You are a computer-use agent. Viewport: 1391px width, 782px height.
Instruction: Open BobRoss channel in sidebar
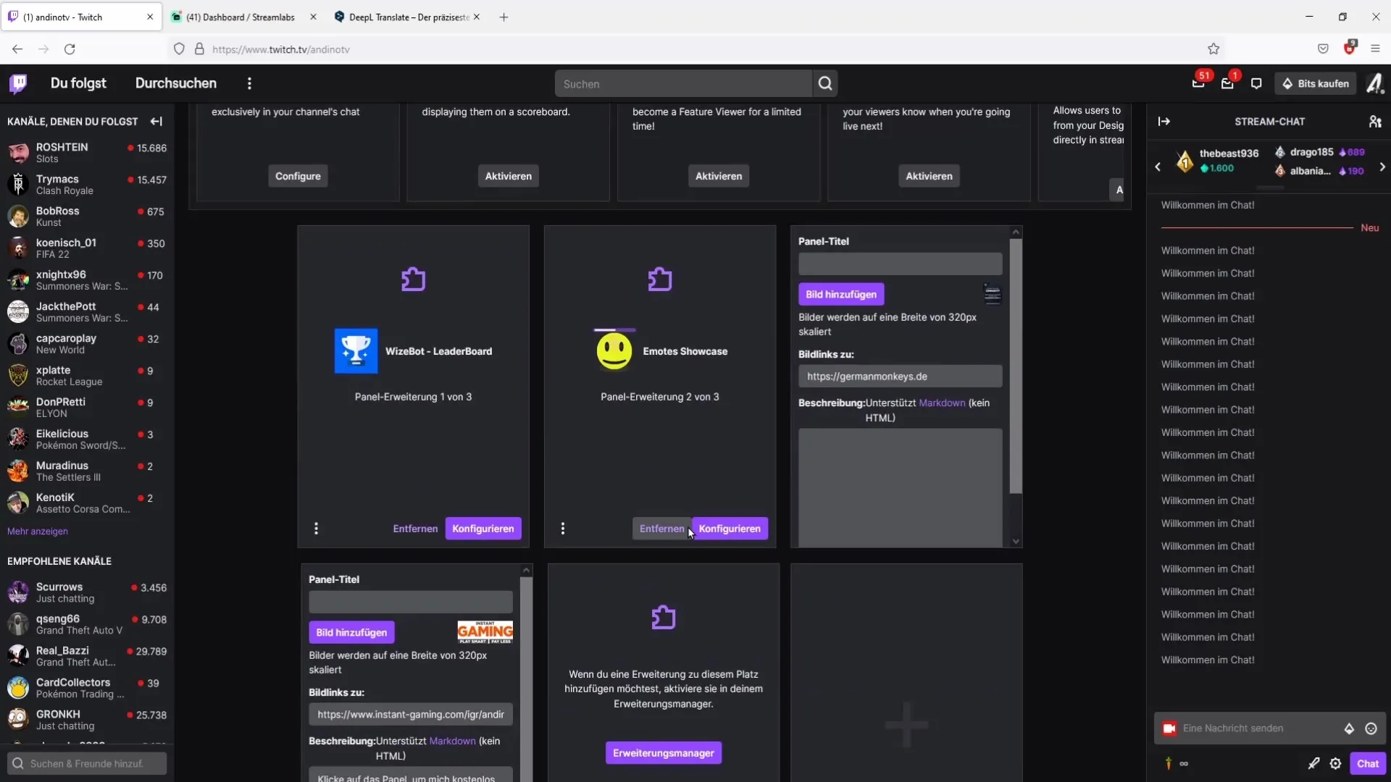[x=87, y=216]
